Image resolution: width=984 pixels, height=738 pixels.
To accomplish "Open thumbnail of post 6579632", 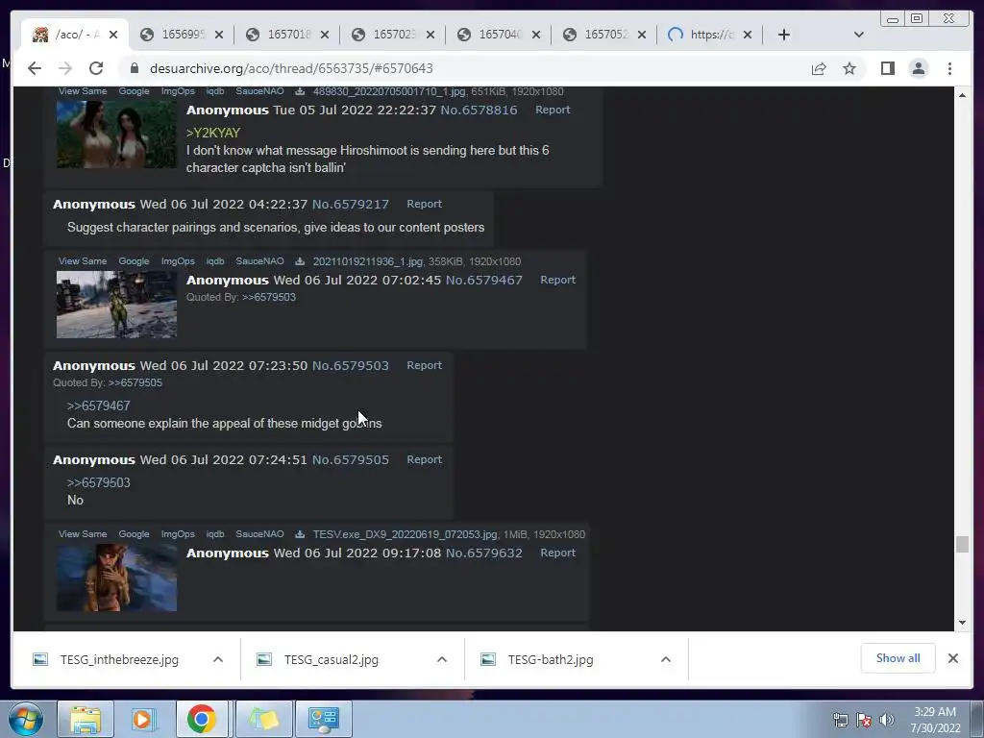I will 116,578.
